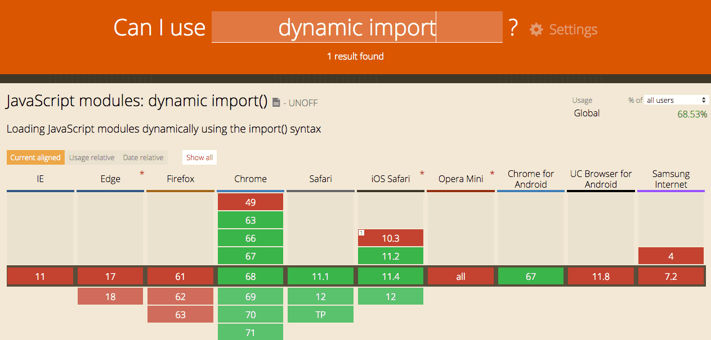This screenshot has height=340, width=711.
Task: Switch to Usage relative view
Action: pos(92,157)
